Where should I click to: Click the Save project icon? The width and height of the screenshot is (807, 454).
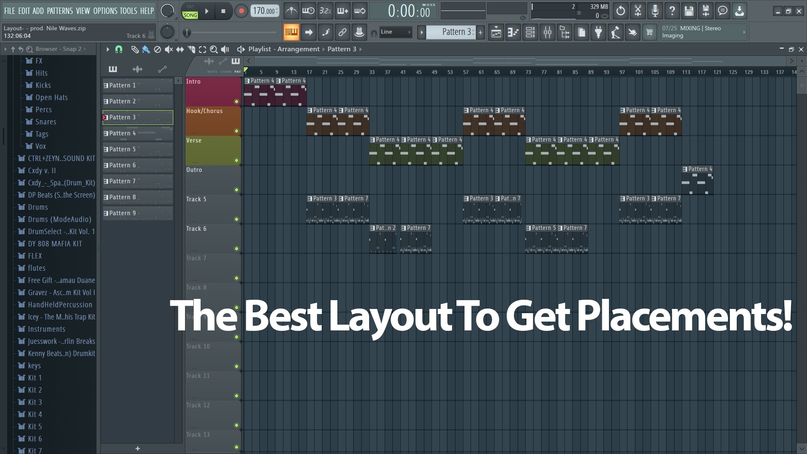point(688,11)
